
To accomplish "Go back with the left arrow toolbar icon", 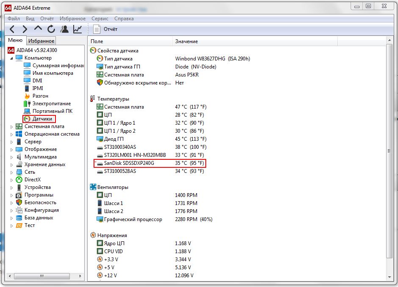I will [x=12, y=29].
